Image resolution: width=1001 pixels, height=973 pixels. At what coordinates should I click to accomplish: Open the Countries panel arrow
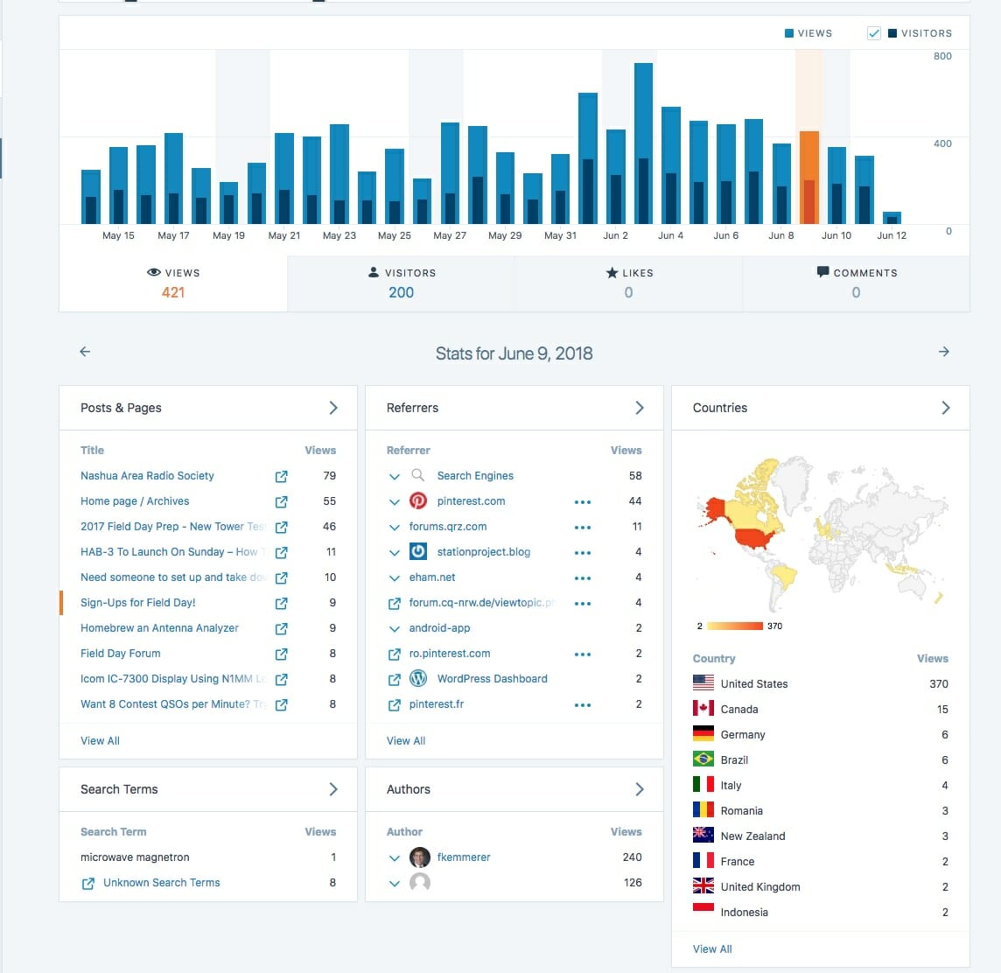coord(945,408)
